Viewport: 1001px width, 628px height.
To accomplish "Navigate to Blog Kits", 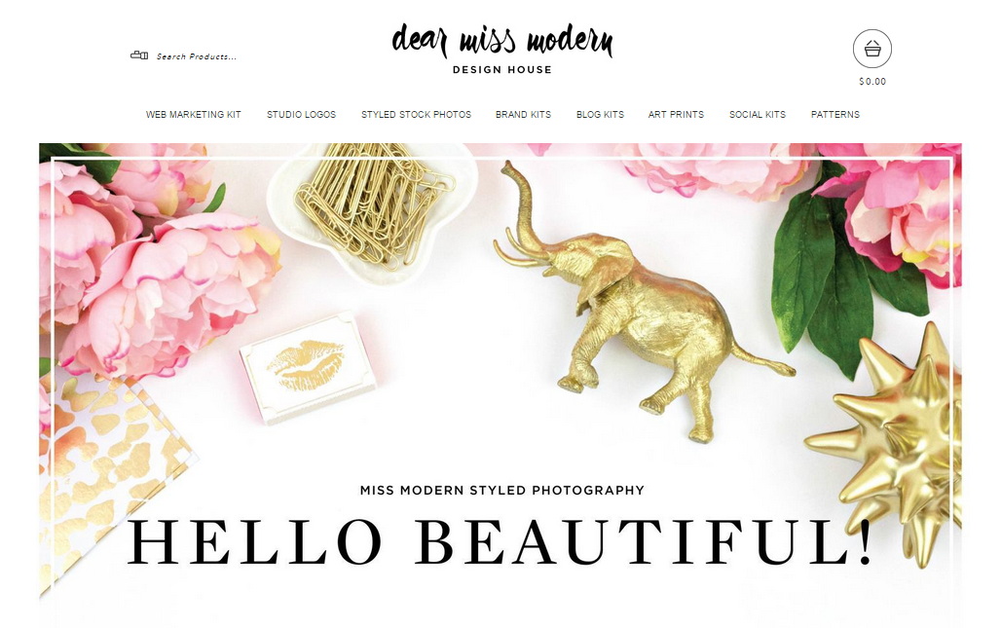I will [600, 114].
